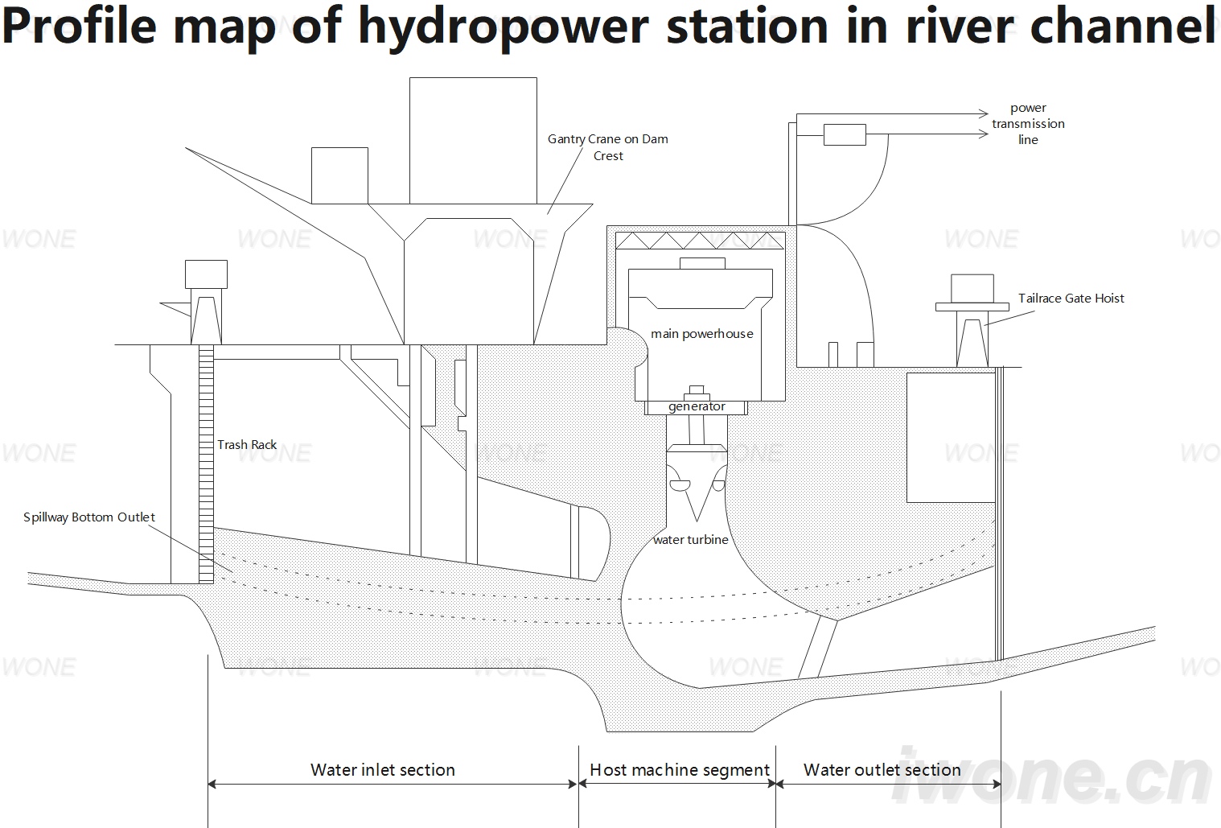This screenshot has width=1221, height=828.
Task: Click the "Trash Rack" label
Action: pos(247,445)
